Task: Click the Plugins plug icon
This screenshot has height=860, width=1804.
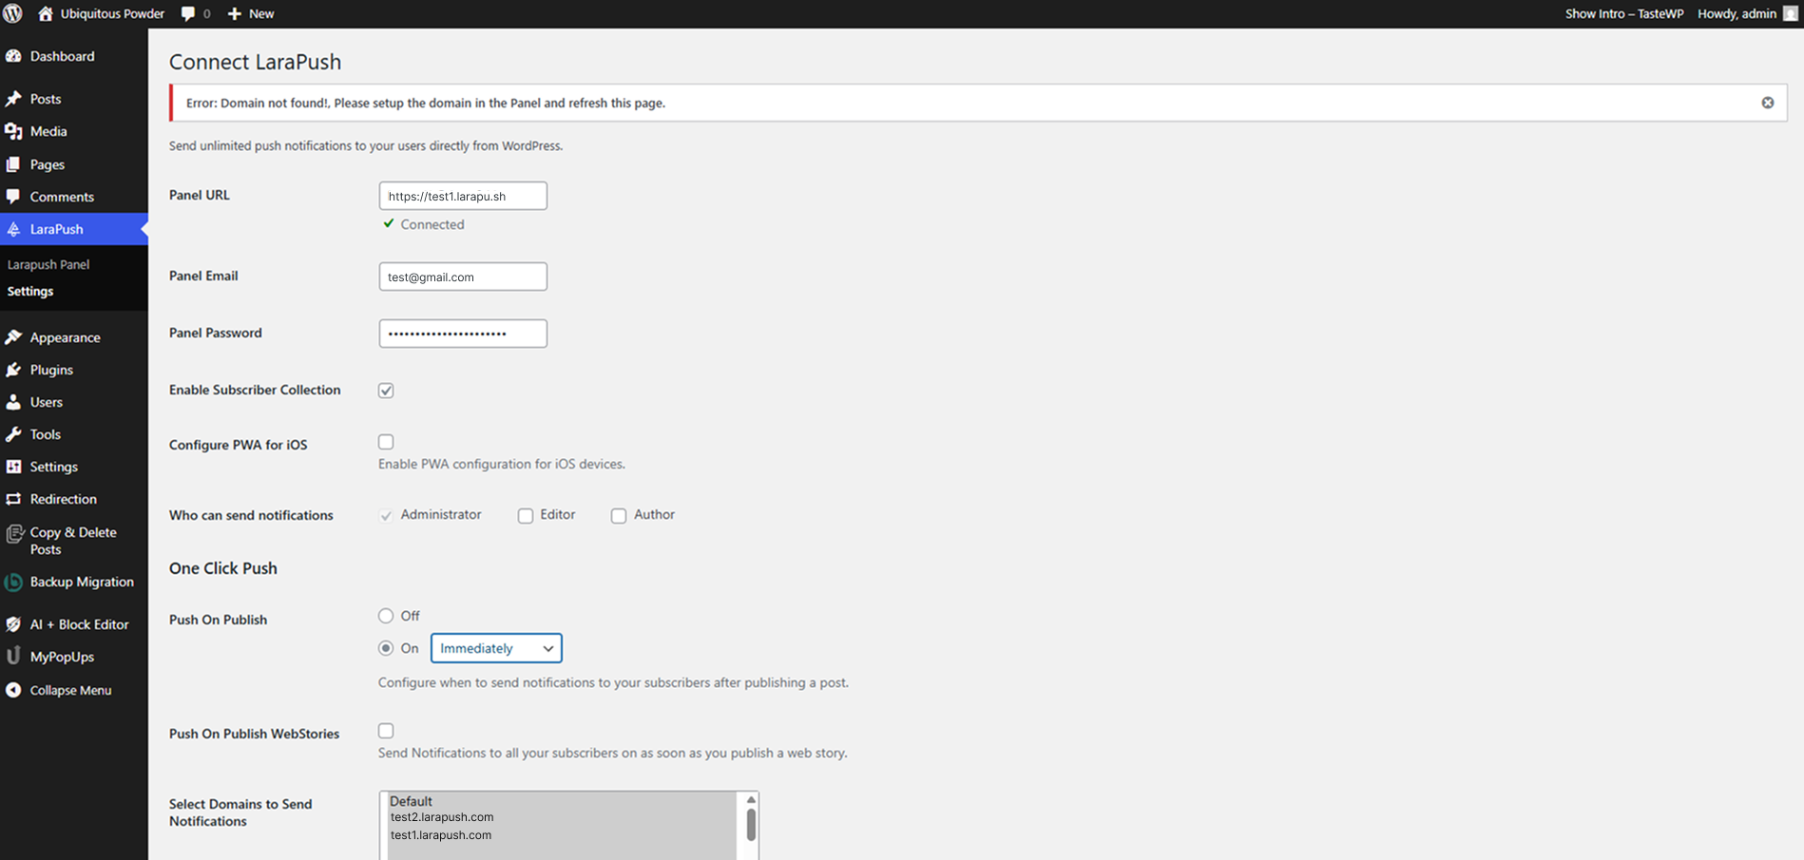Action: [13, 370]
